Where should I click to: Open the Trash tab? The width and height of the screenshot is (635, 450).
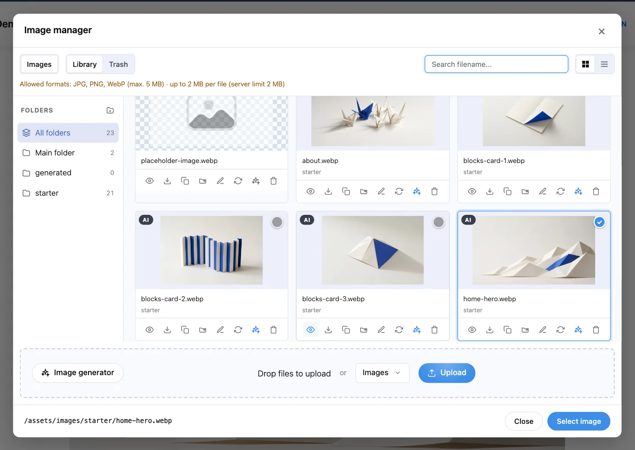pyautogui.click(x=119, y=64)
